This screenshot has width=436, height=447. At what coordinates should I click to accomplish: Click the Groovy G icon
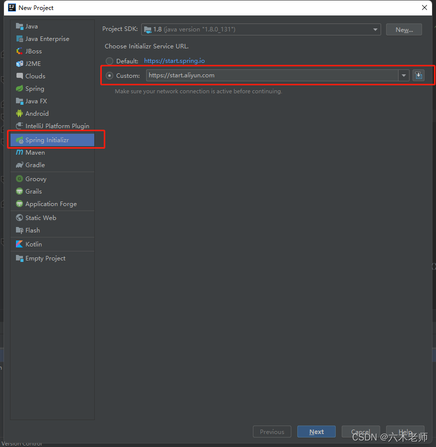19,179
